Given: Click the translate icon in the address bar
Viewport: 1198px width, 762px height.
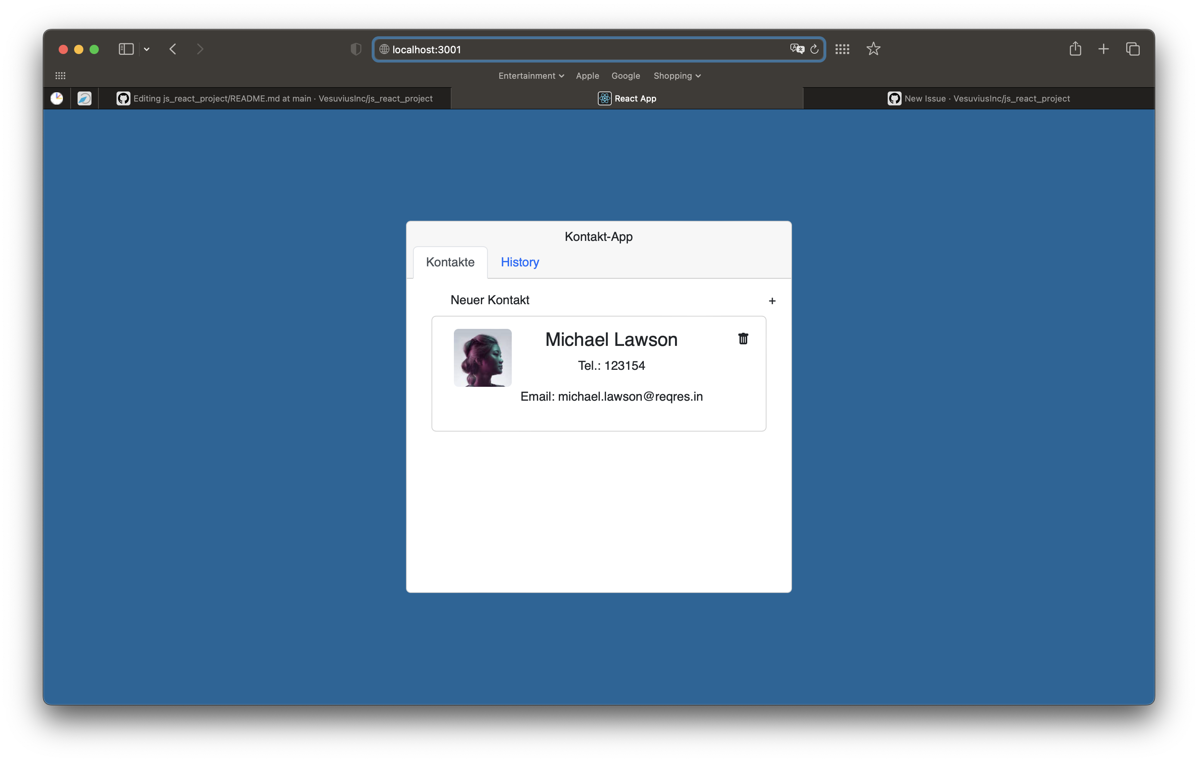Looking at the screenshot, I should coord(797,49).
